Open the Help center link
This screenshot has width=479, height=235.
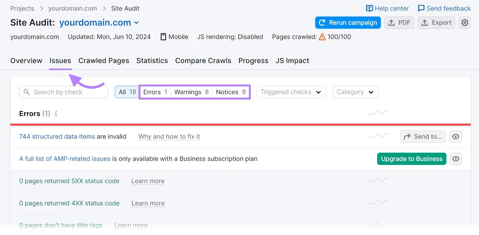(x=387, y=8)
